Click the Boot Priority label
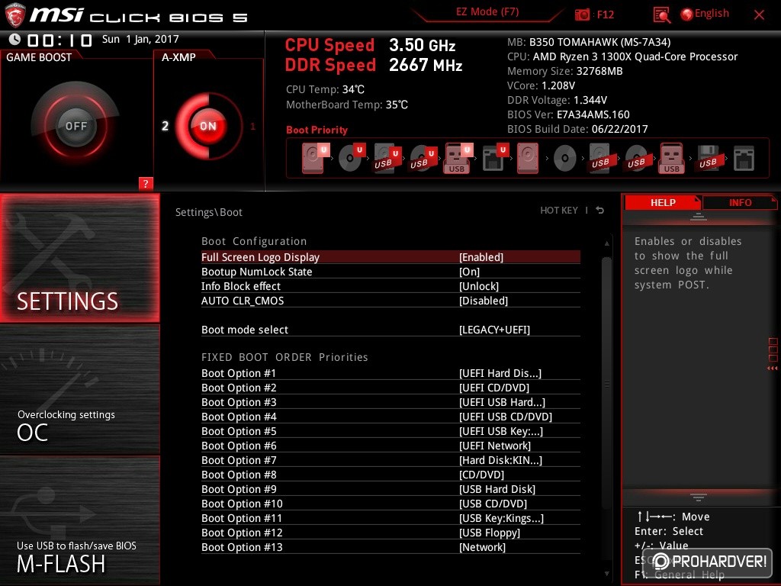 [317, 130]
